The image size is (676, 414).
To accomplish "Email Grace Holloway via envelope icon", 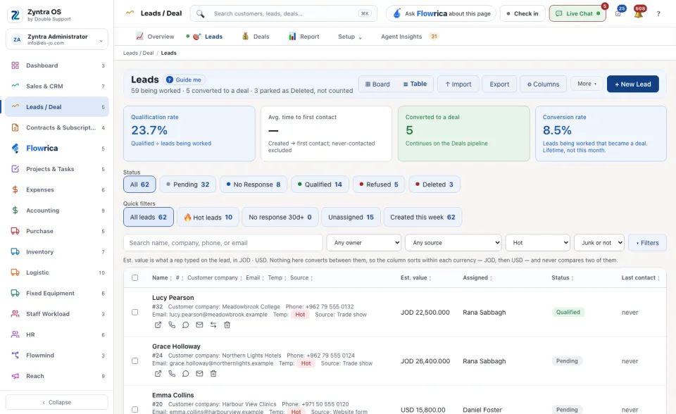I will click(199, 373).
